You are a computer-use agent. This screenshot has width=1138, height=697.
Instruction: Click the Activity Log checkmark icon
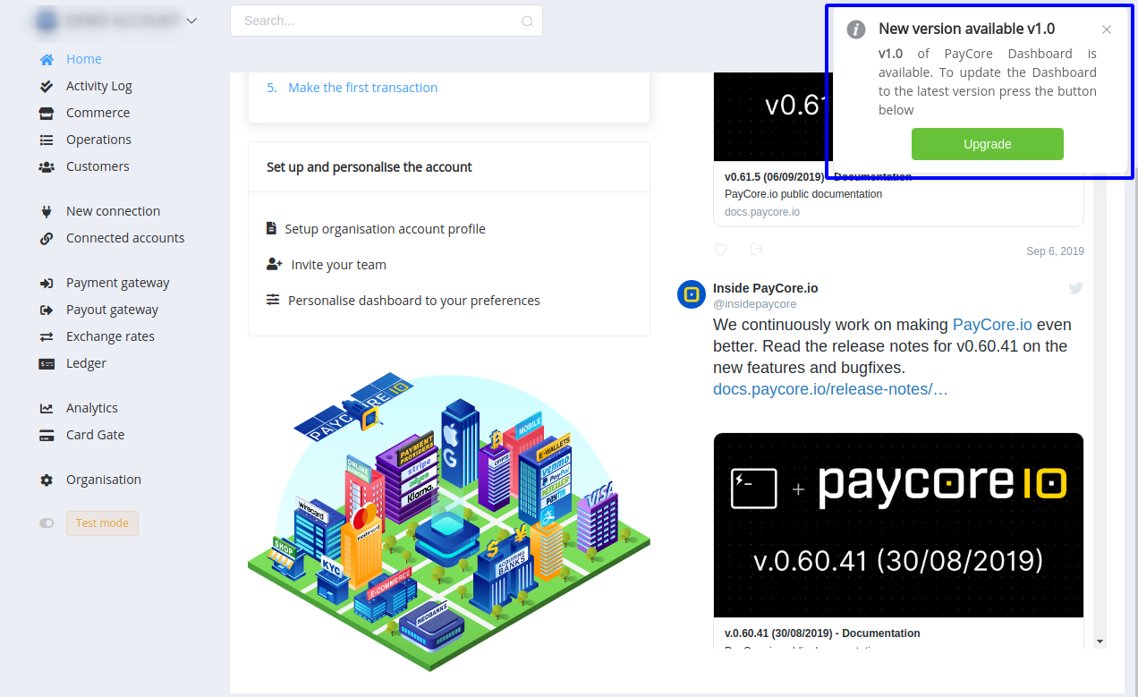point(47,86)
